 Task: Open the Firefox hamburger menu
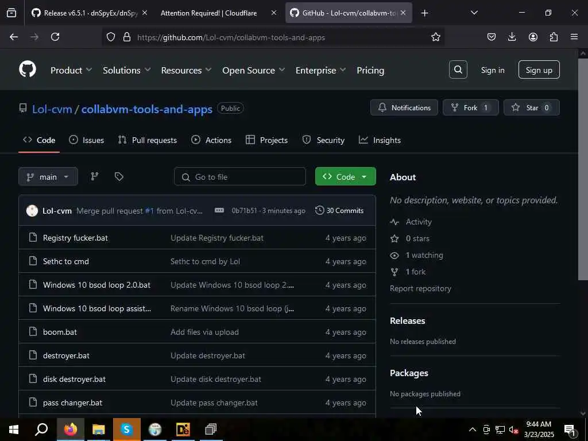(x=574, y=37)
